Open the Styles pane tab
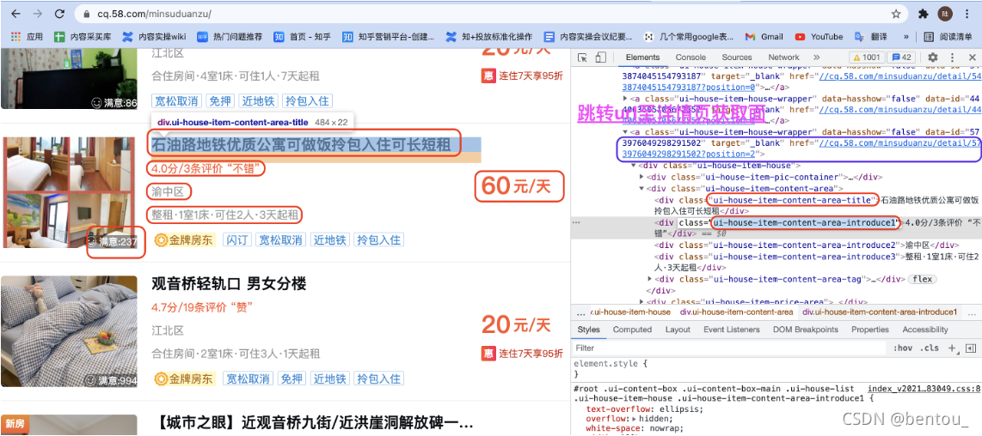The width and height of the screenshot is (982, 436). click(588, 330)
